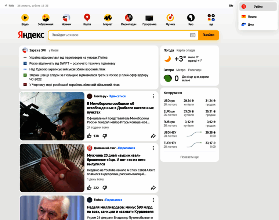Open the Новини service icon
Image resolution: width=279 pixels, height=220 pixels.
(x=66, y=18)
